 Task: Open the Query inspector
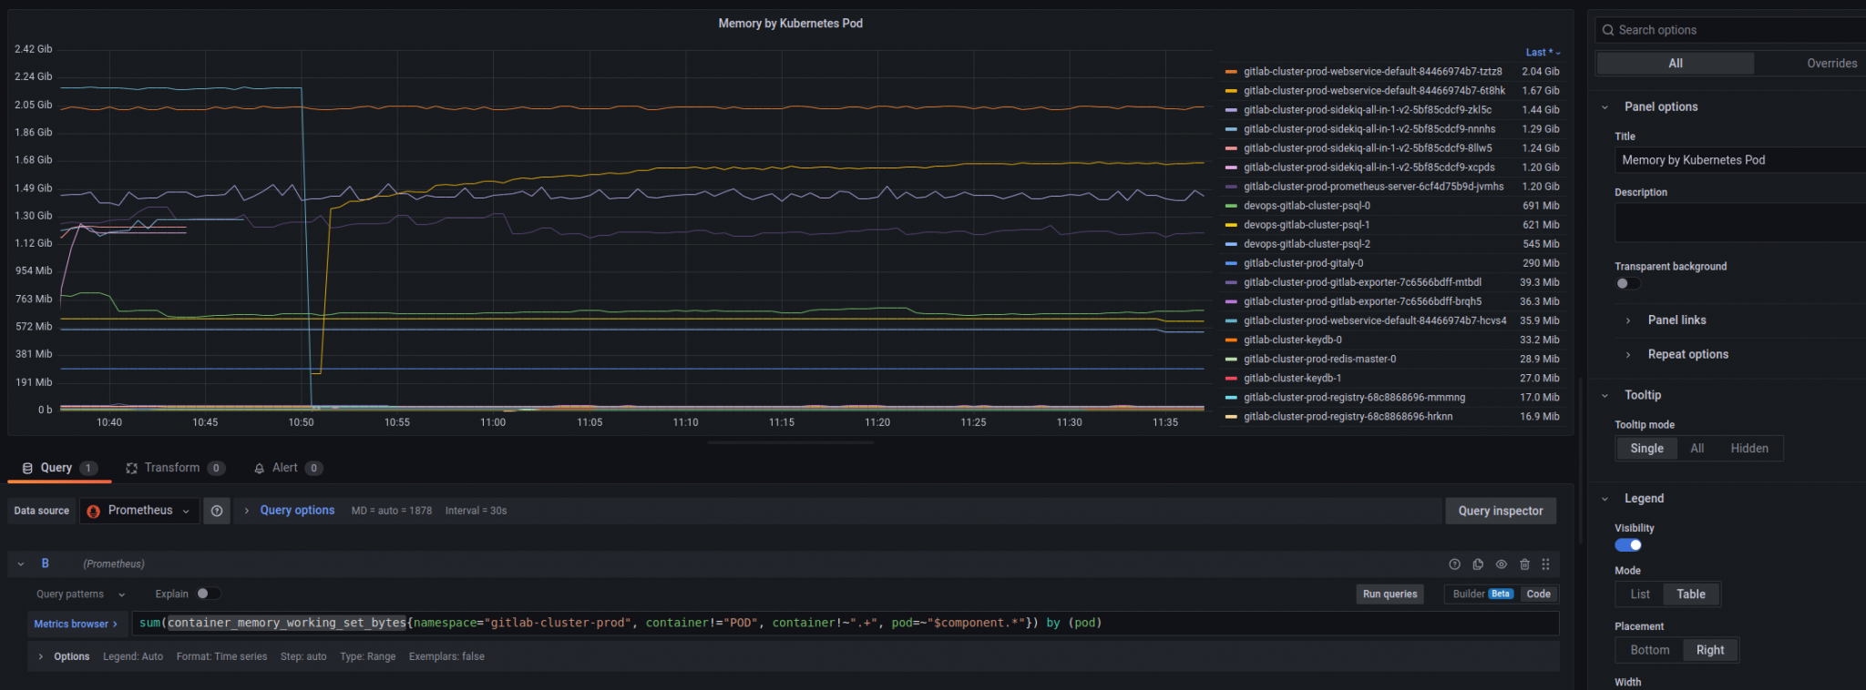1500,512
